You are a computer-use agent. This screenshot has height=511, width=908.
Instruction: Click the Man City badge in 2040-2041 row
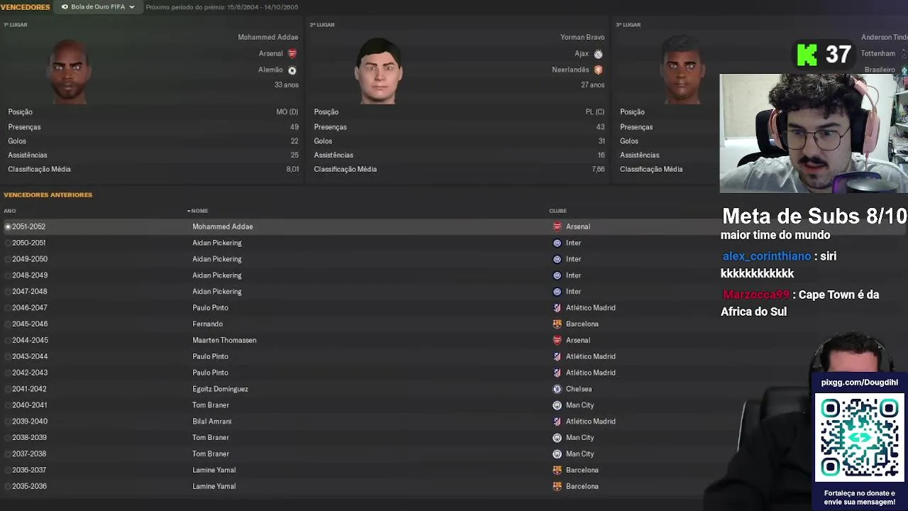(557, 405)
